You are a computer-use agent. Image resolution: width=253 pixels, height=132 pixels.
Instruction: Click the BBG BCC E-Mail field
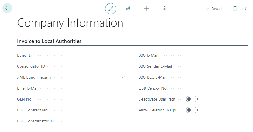[x=217, y=77]
